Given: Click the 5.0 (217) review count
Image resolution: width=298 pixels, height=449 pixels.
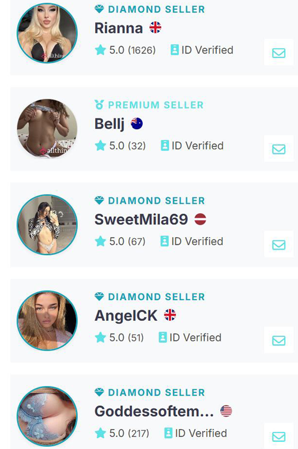Looking at the screenshot, I should click(129, 433).
